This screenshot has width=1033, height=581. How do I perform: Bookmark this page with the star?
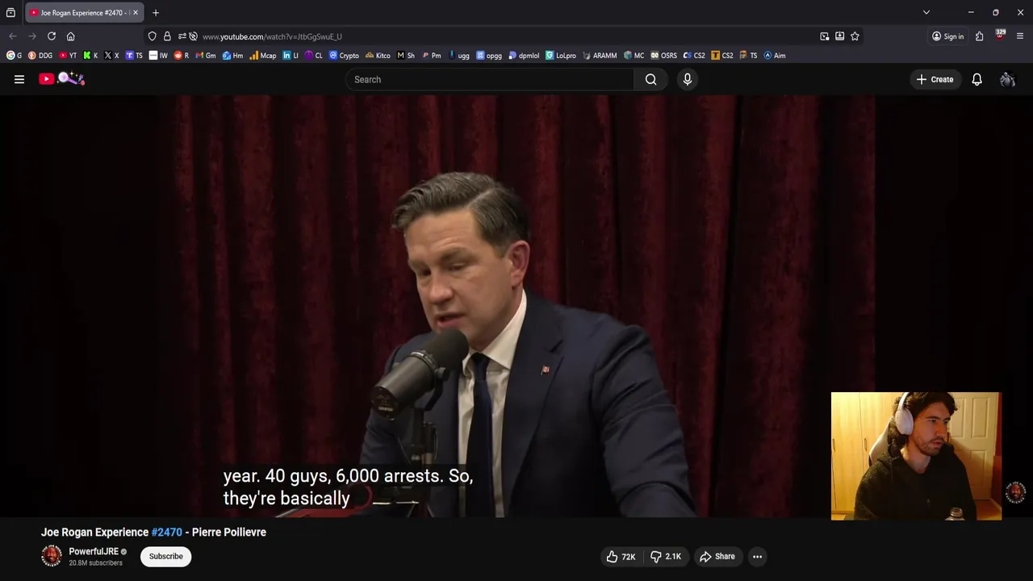click(x=855, y=36)
